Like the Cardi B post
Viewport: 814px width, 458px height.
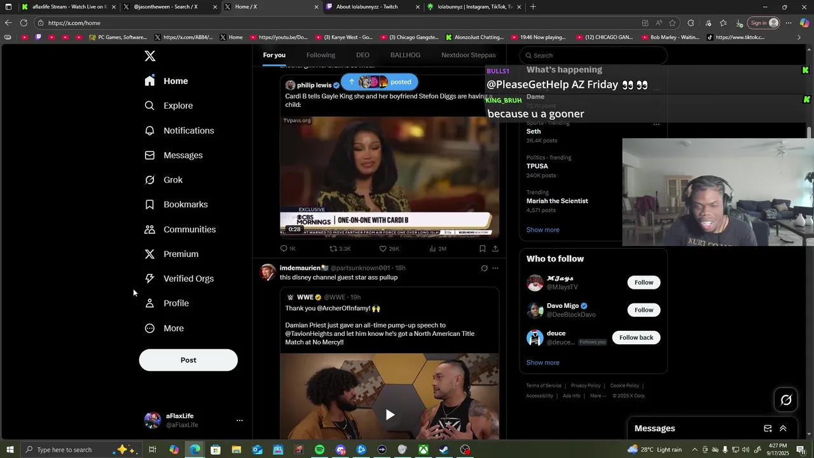pyautogui.click(x=389, y=249)
